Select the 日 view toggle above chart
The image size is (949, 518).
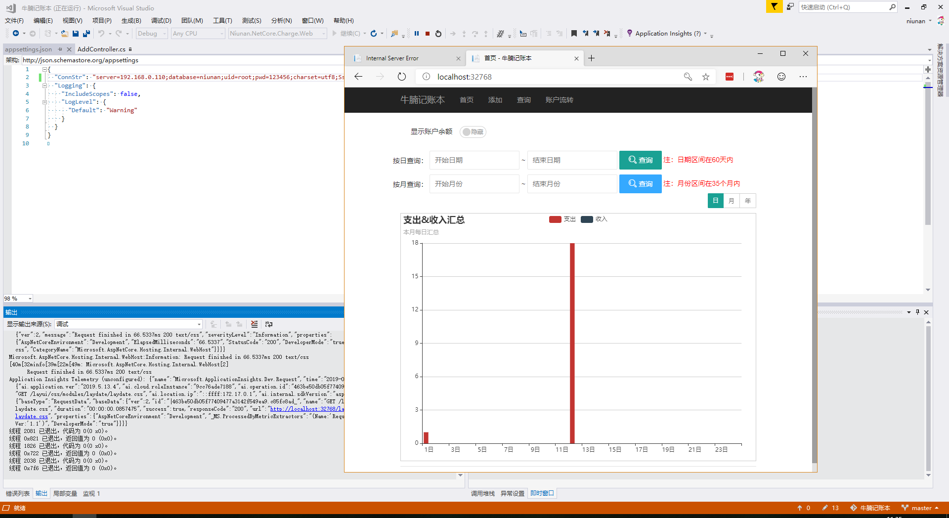(716, 201)
